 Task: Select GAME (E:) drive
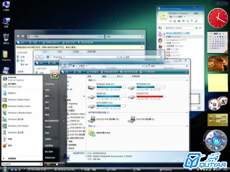(107, 96)
